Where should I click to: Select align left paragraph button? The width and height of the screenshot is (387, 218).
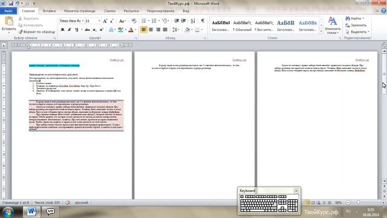(x=144, y=30)
